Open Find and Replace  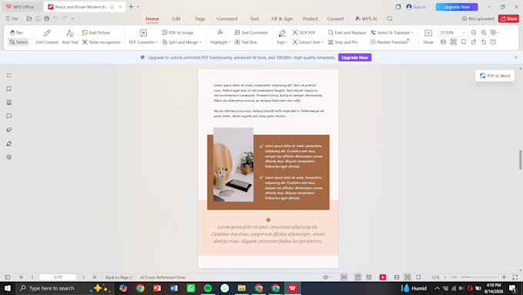click(347, 32)
